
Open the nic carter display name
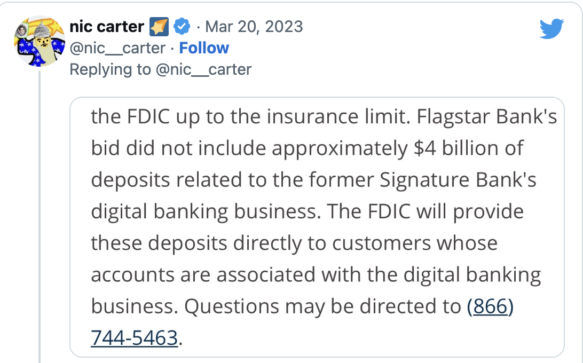[x=106, y=26]
